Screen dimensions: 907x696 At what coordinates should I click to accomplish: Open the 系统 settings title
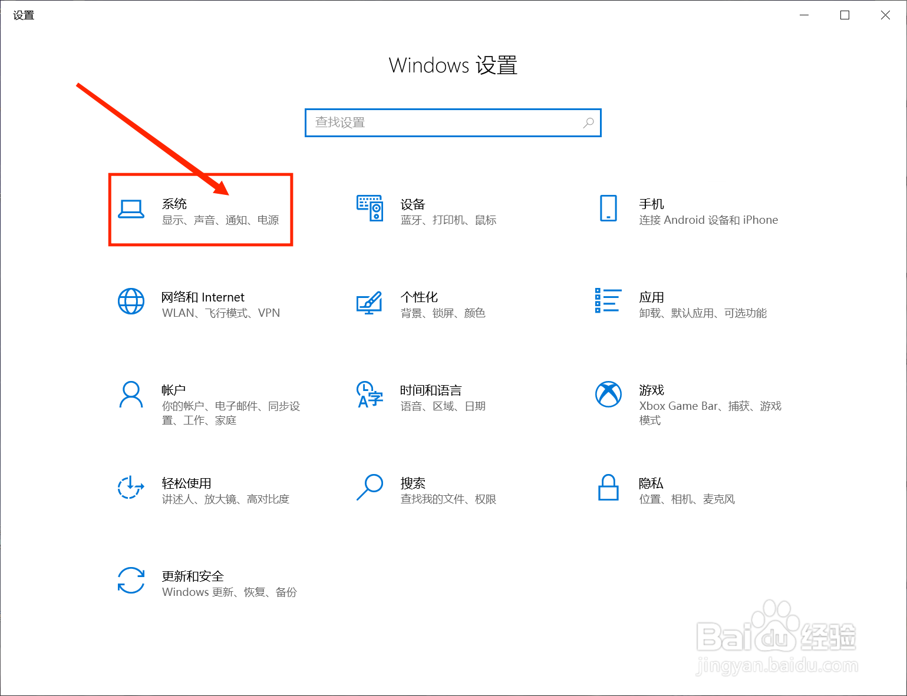(x=174, y=204)
